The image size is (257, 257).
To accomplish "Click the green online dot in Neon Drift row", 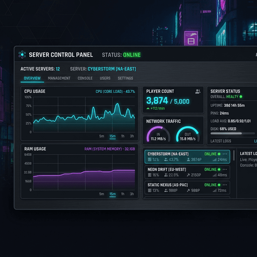I will (219, 169).
